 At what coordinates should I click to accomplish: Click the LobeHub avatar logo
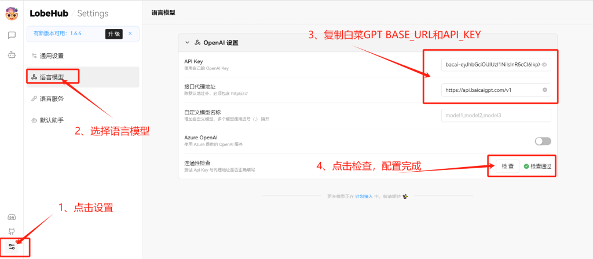[x=12, y=13]
